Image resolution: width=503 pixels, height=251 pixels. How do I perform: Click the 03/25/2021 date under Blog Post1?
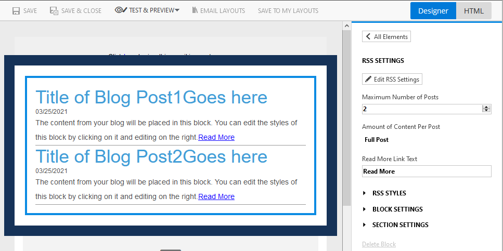click(x=51, y=112)
